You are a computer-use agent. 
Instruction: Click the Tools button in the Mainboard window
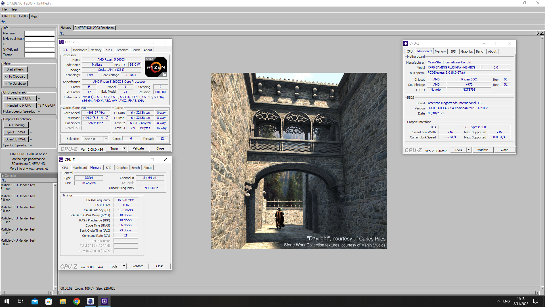[458, 150]
